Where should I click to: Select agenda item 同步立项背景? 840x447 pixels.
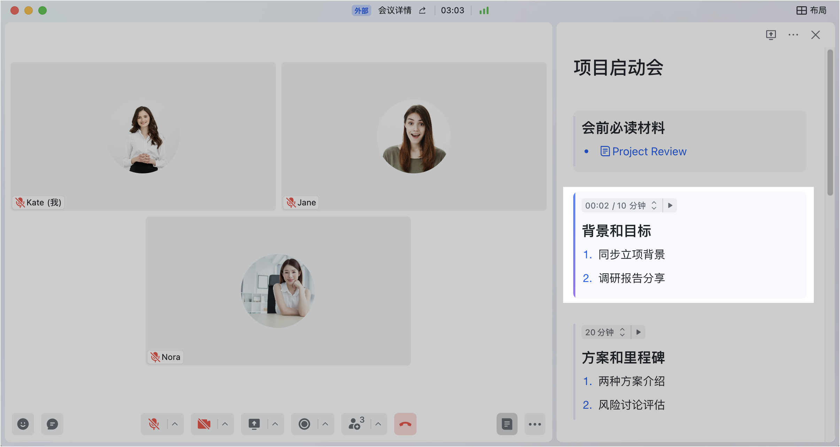(632, 254)
